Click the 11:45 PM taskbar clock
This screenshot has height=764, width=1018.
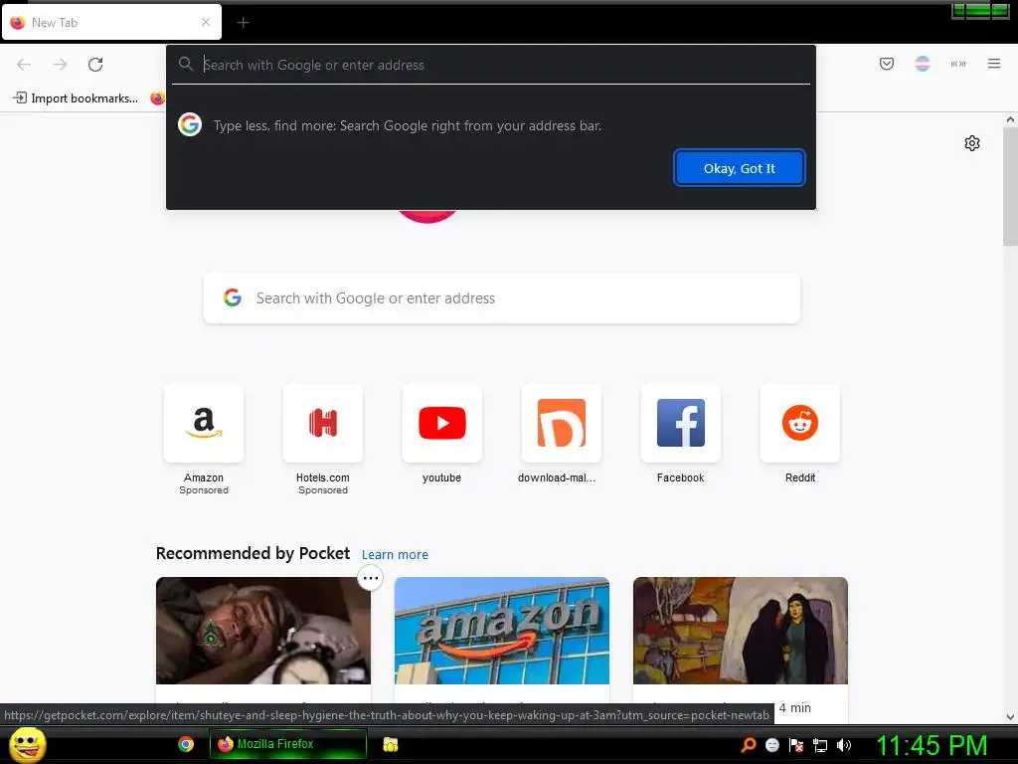point(933,745)
